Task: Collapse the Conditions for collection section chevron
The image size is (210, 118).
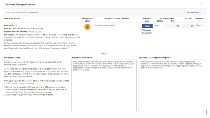Action: click(201, 12)
